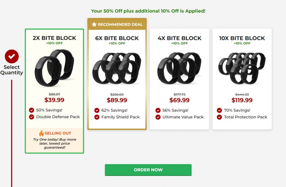
Task: Select the 6X Bite Block recommended card
Action: (117, 74)
